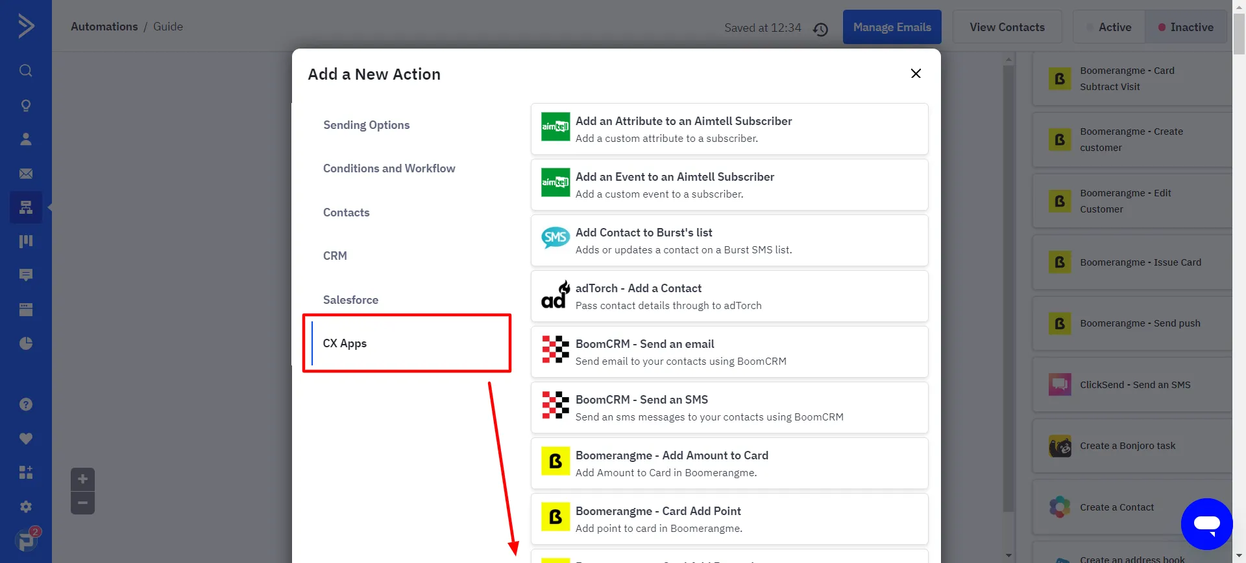
Task: Click the account avatar with notification badge
Action: click(27, 539)
